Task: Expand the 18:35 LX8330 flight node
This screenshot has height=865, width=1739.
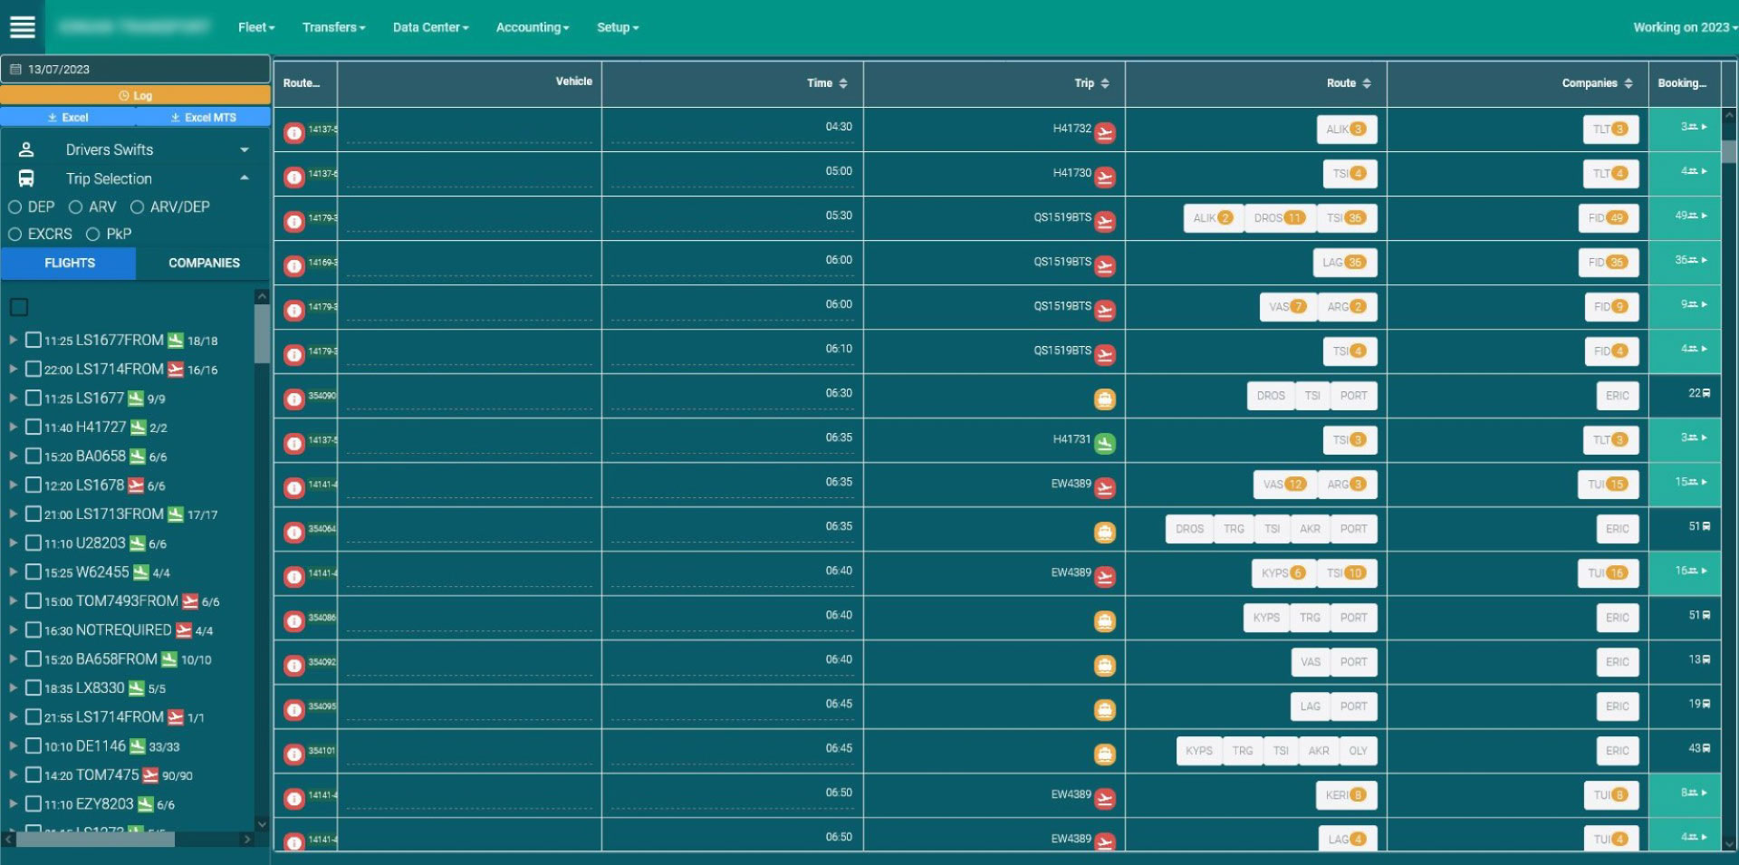Action: [x=13, y=688]
